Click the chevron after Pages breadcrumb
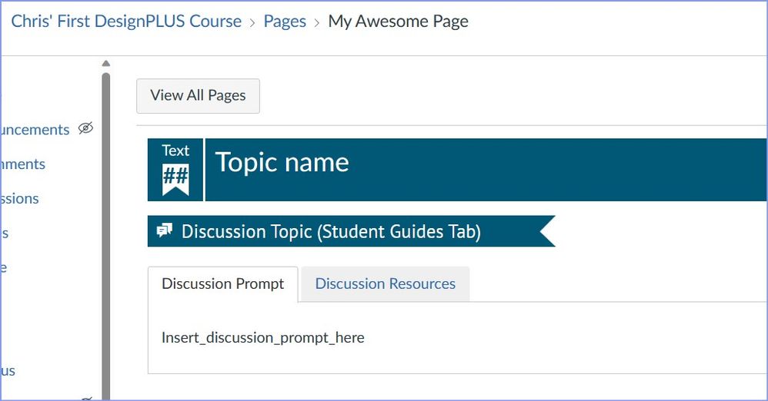Image resolution: width=768 pixels, height=401 pixels. click(x=317, y=22)
